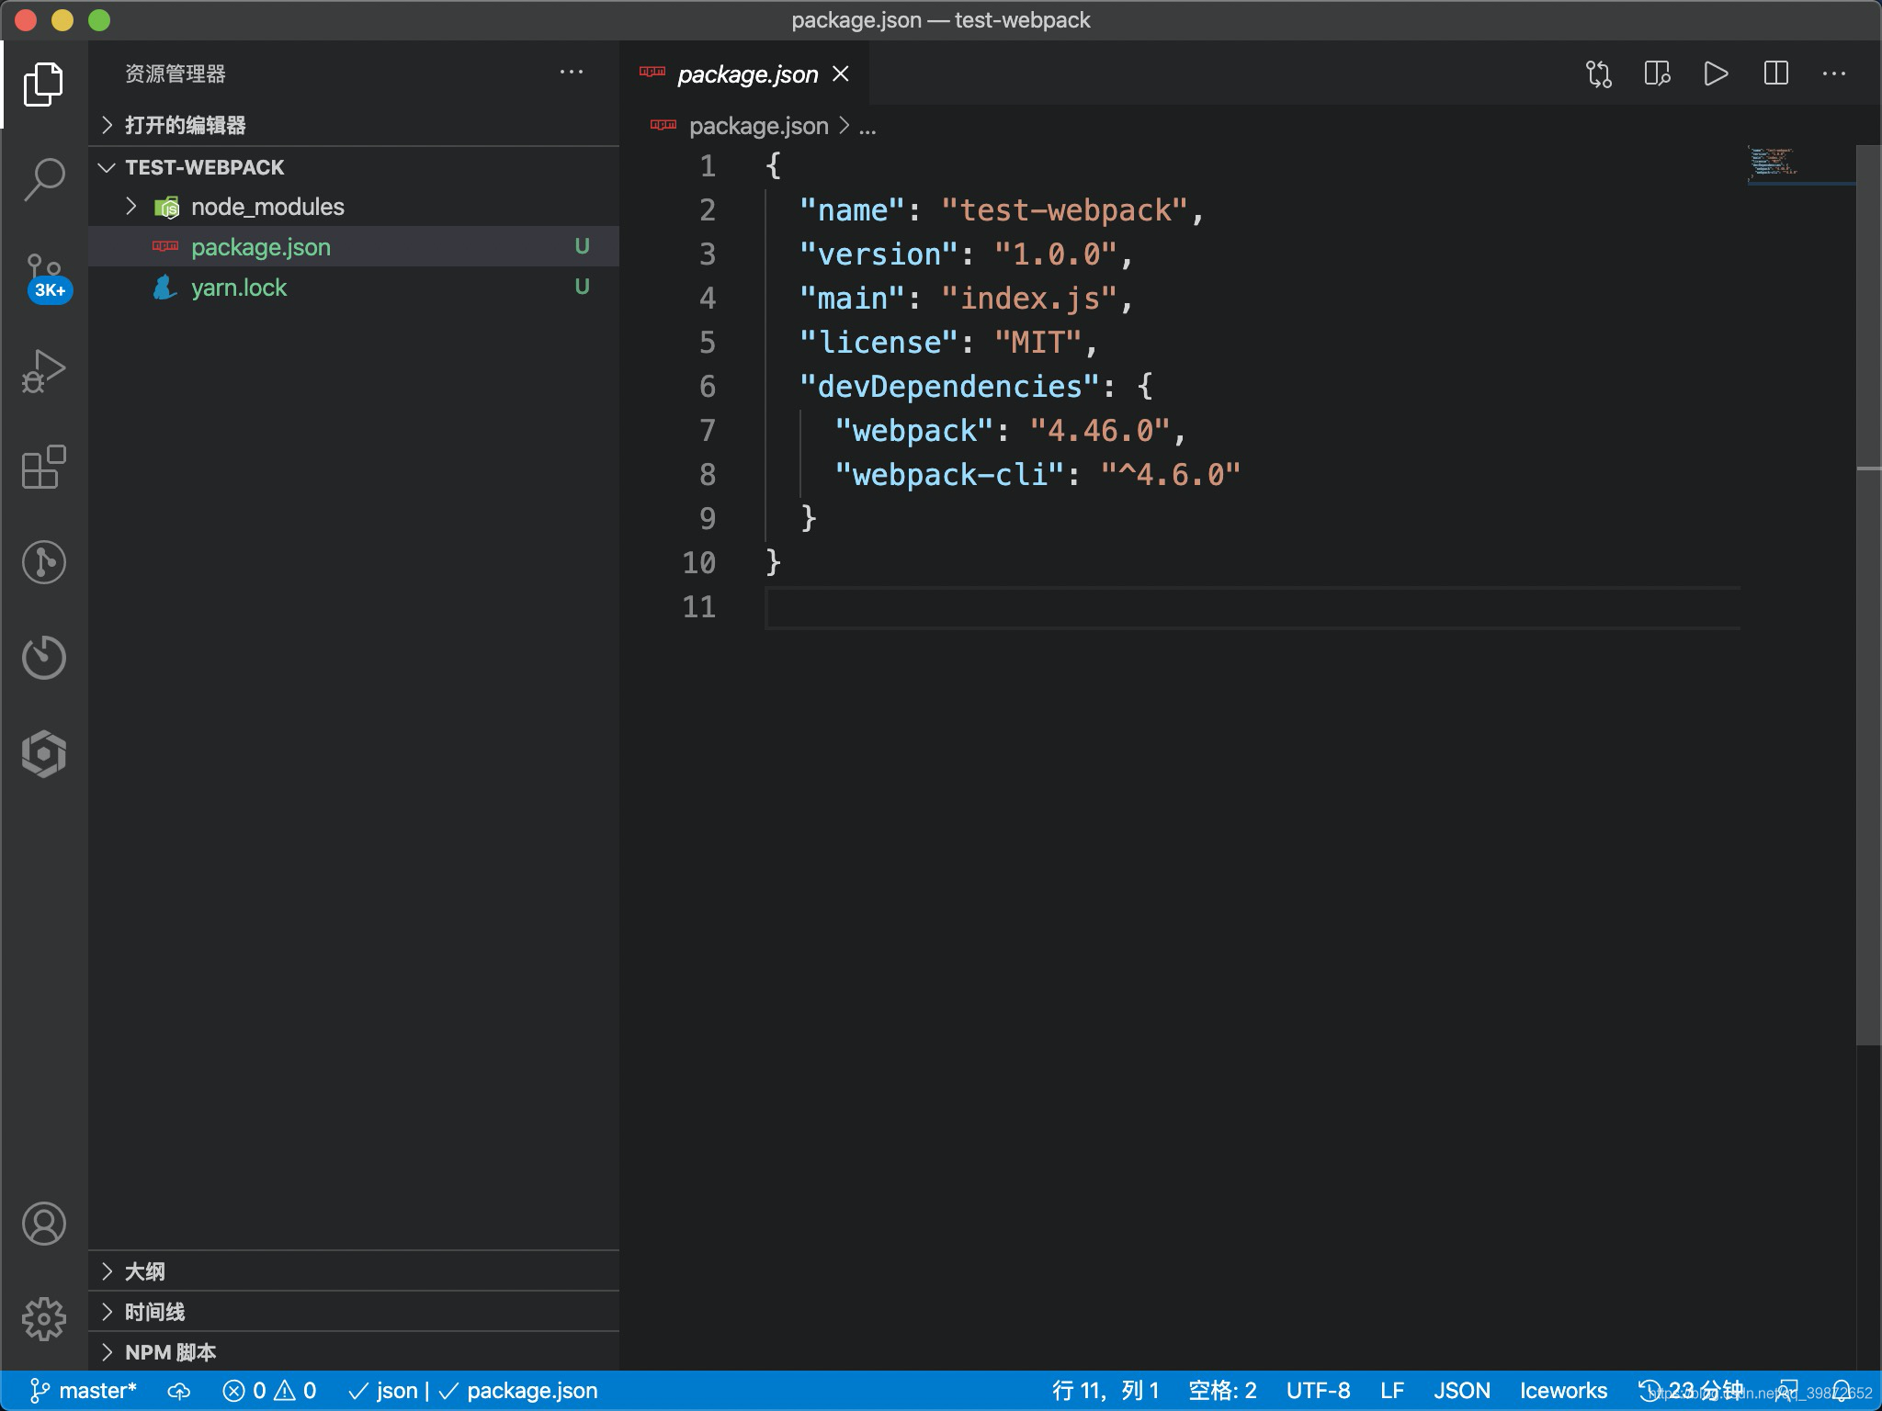This screenshot has width=1882, height=1411.
Task: Click the "devDependencies" key in editor
Action: (x=949, y=387)
